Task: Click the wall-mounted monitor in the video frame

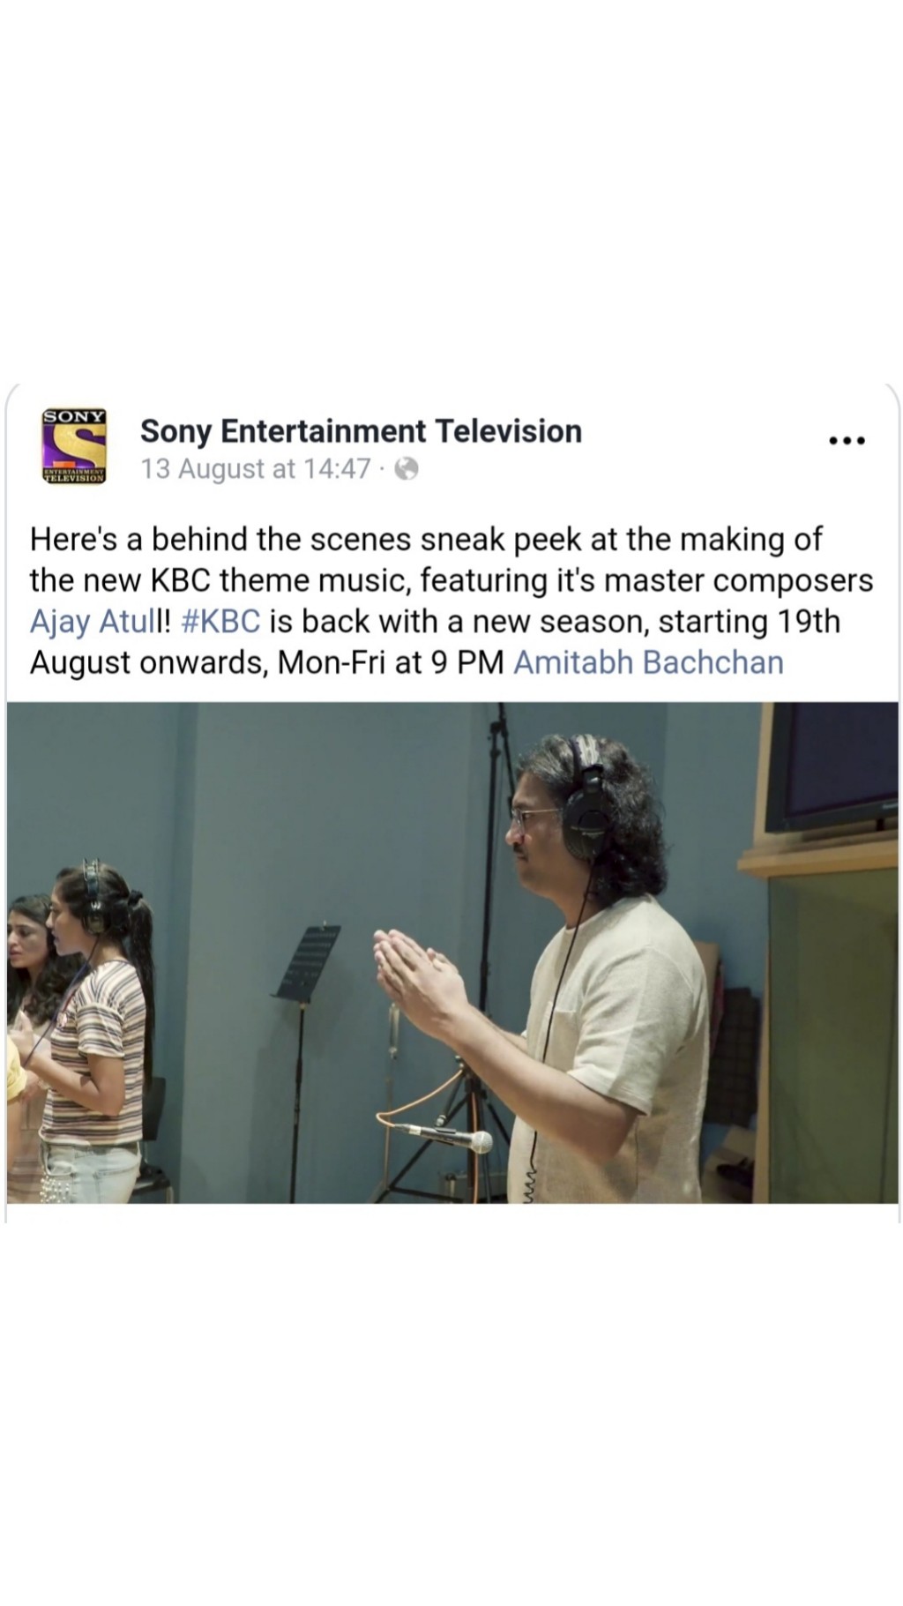Action: pos(830,766)
